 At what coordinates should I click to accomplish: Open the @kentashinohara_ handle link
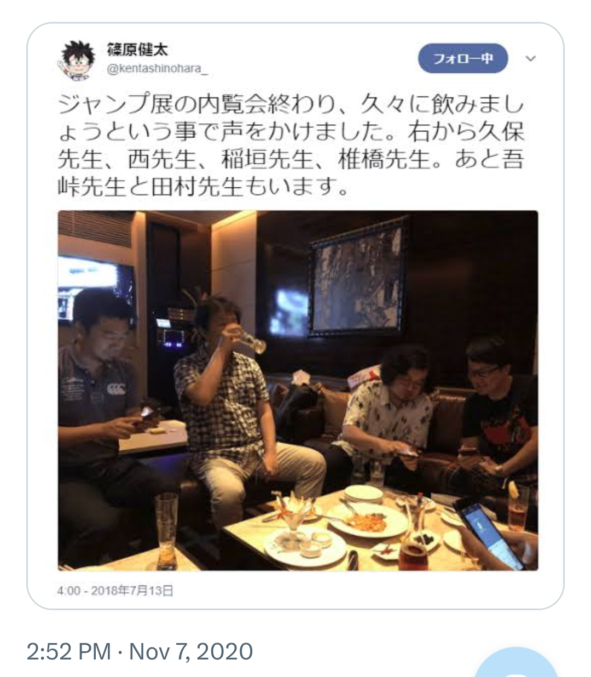click(x=158, y=69)
